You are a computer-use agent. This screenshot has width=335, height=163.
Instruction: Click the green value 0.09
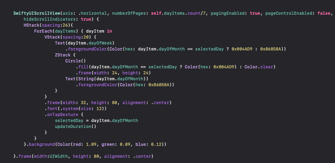125,144
